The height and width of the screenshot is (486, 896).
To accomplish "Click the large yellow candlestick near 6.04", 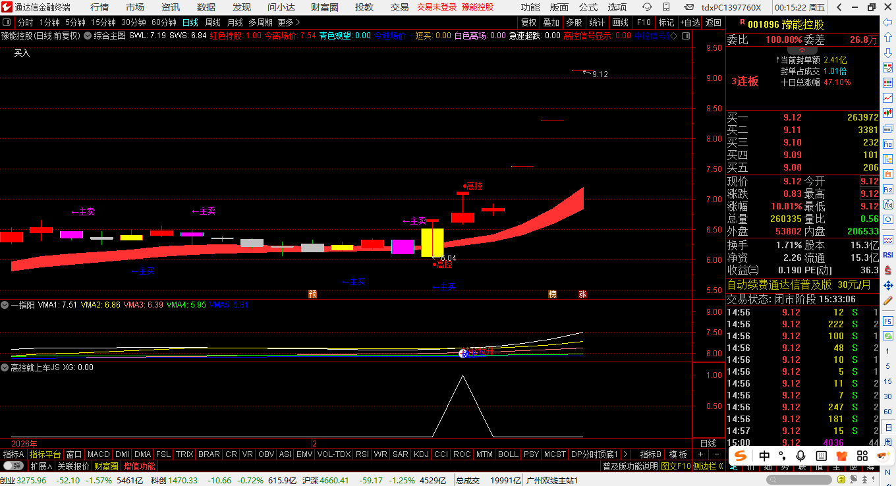I will pyautogui.click(x=432, y=242).
